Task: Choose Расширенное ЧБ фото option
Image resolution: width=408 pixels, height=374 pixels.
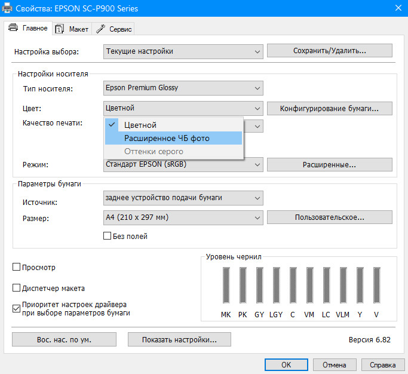Action: point(174,138)
